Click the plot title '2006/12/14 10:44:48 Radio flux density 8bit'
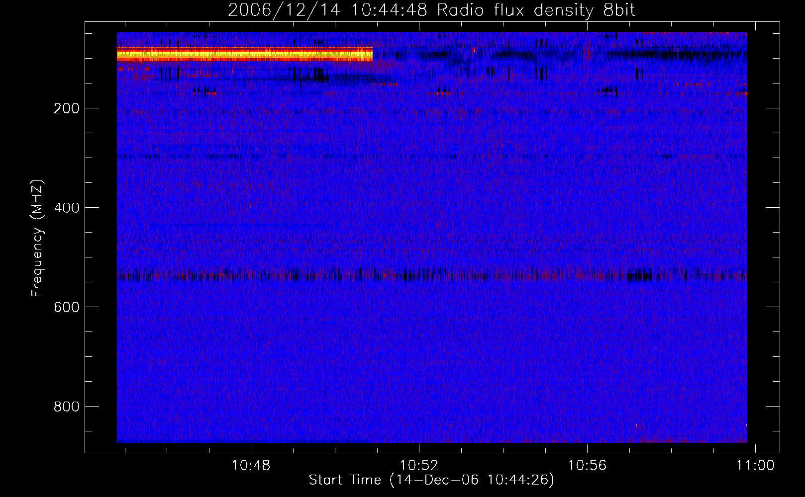The image size is (805, 497). 431,10
